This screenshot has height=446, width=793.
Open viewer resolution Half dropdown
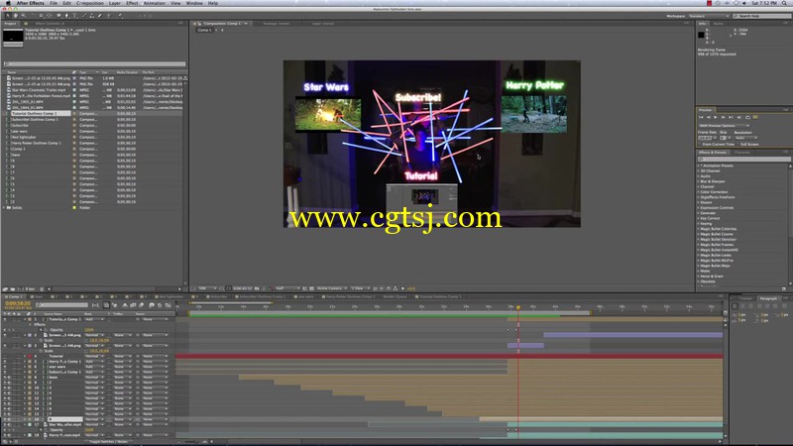click(286, 288)
